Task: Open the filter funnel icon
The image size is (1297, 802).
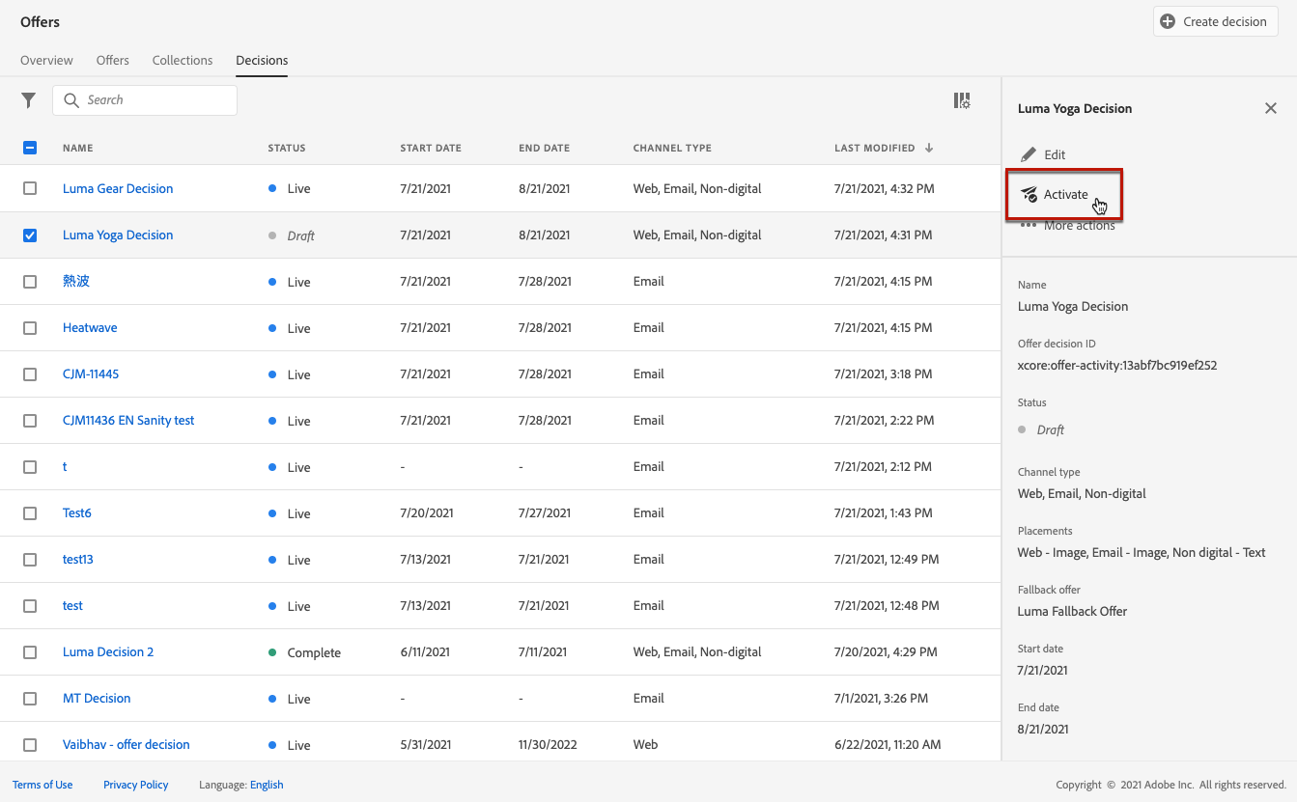Action: pyautogui.click(x=29, y=100)
